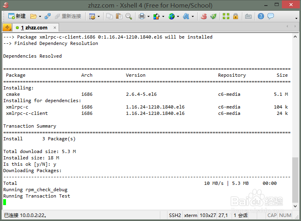Click the Font icon
This screenshot has height=221, width=301.
click(186, 16)
